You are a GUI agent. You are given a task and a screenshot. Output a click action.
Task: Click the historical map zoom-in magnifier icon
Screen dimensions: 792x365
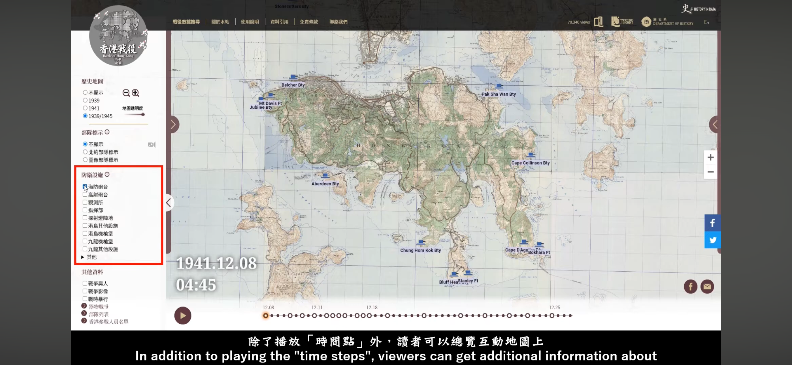(x=135, y=93)
